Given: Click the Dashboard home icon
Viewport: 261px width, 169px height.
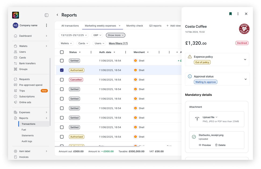Looking at the screenshot, I should [16, 36].
